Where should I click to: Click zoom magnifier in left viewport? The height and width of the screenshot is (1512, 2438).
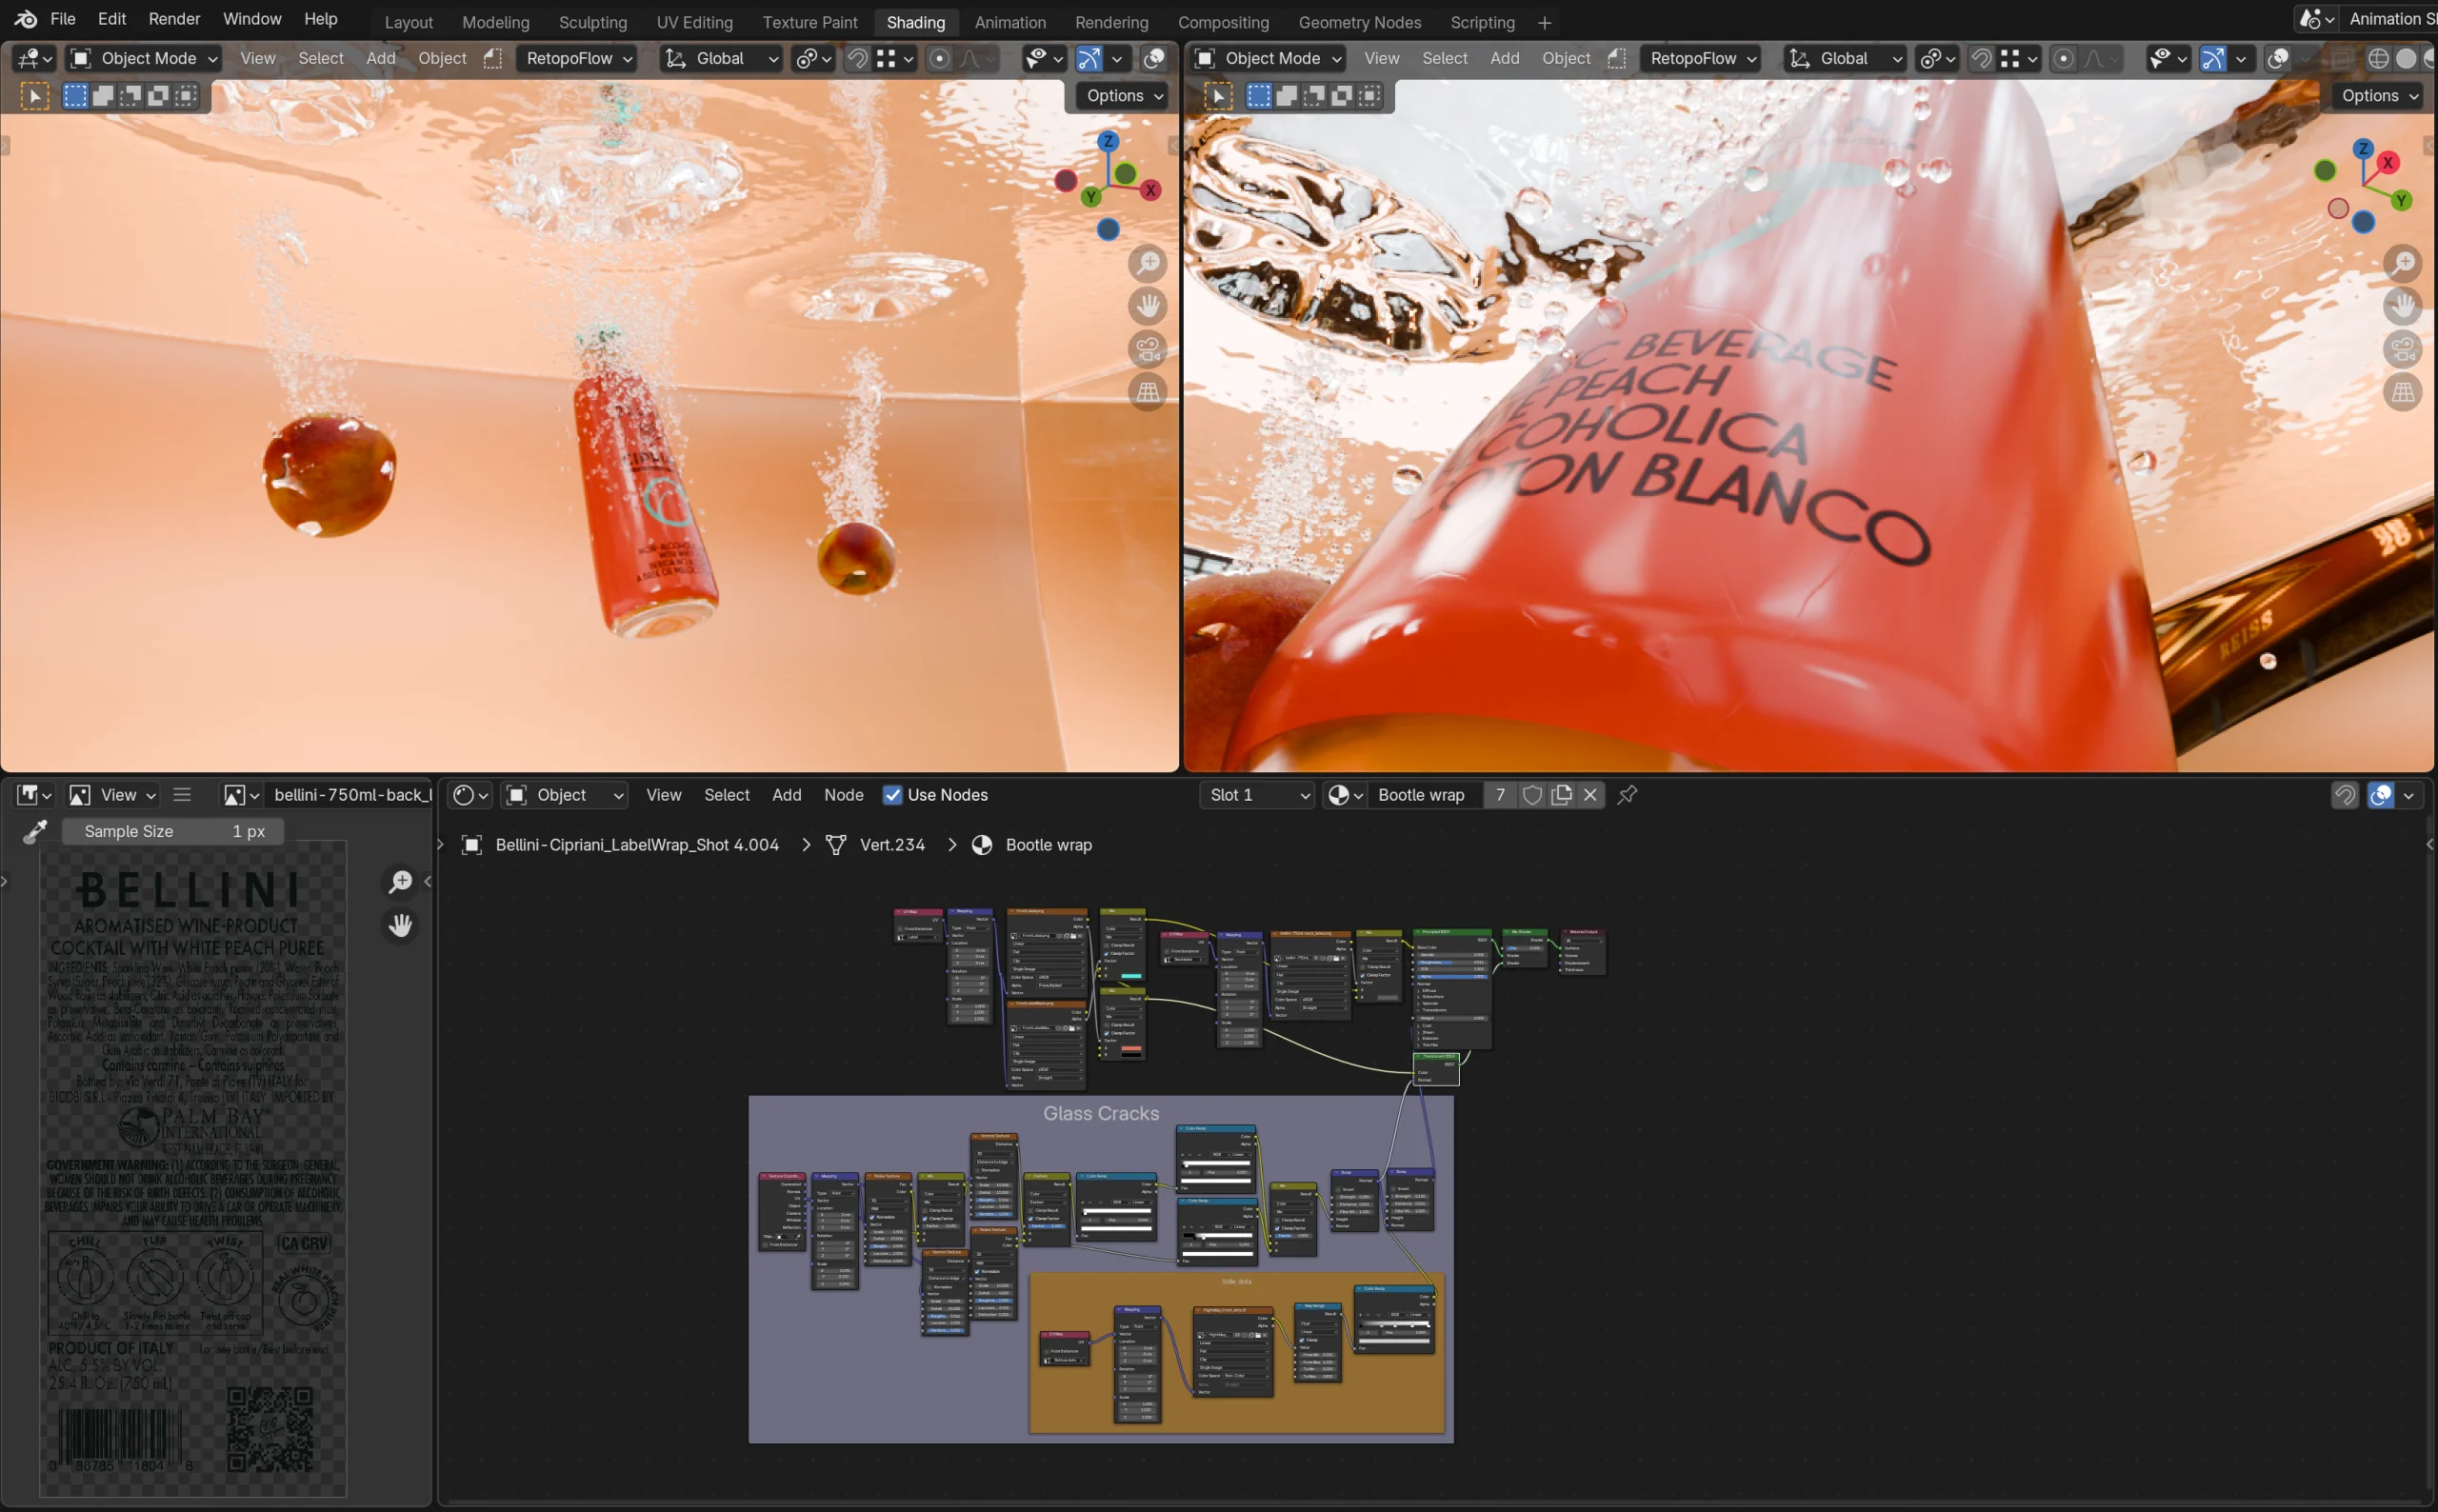click(1148, 263)
